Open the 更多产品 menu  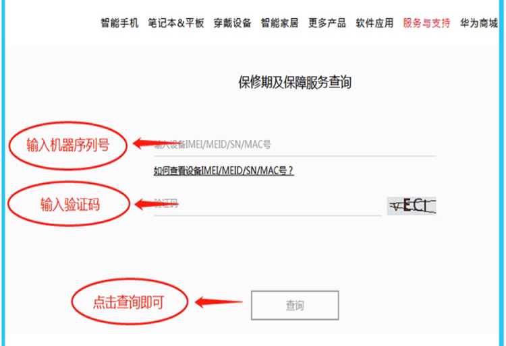coord(327,23)
